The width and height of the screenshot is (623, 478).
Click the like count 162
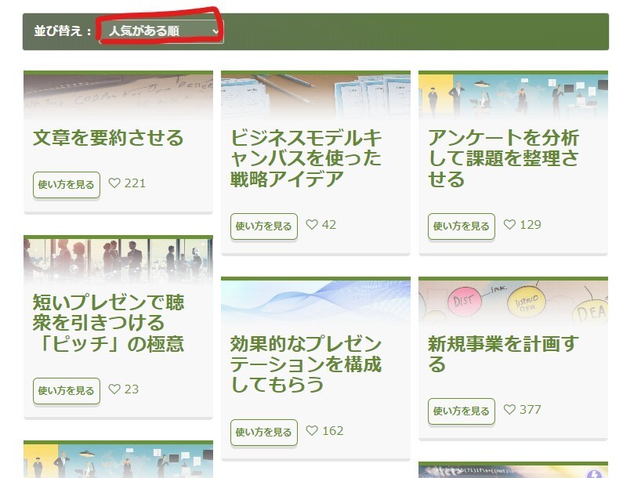point(333,431)
